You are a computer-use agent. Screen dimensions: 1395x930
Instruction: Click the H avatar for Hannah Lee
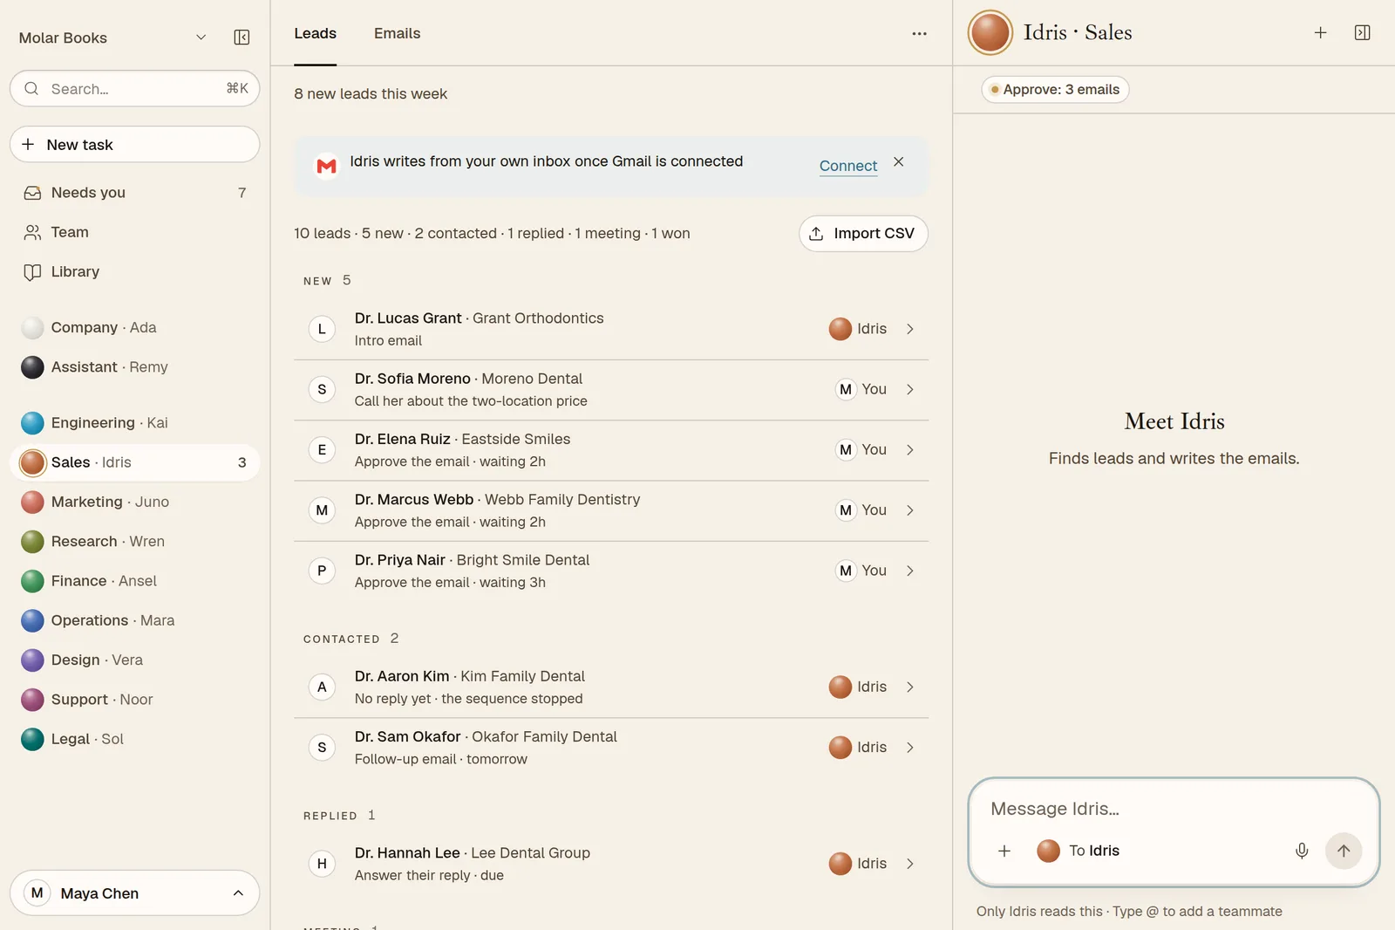pos(322,864)
